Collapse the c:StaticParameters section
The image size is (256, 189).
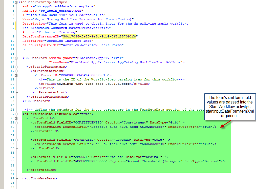(x=16, y=67)
